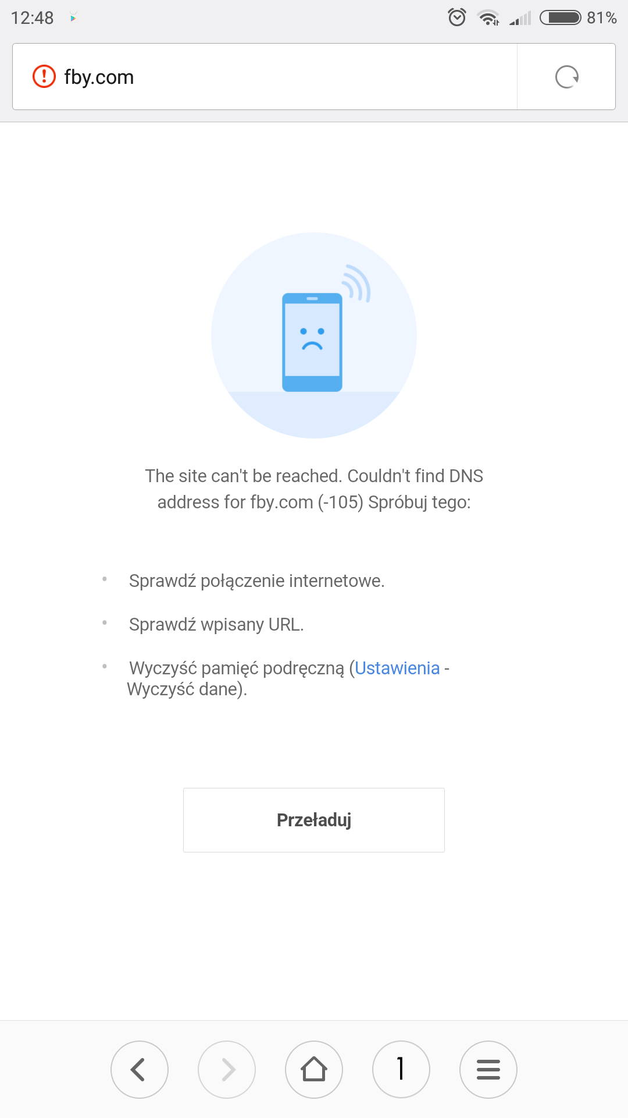This screenshot has width=628, height=1118.
Task: Tap 'Sprawdź połączenie internetowe' suggestion
Action: [x=256, y=581]
